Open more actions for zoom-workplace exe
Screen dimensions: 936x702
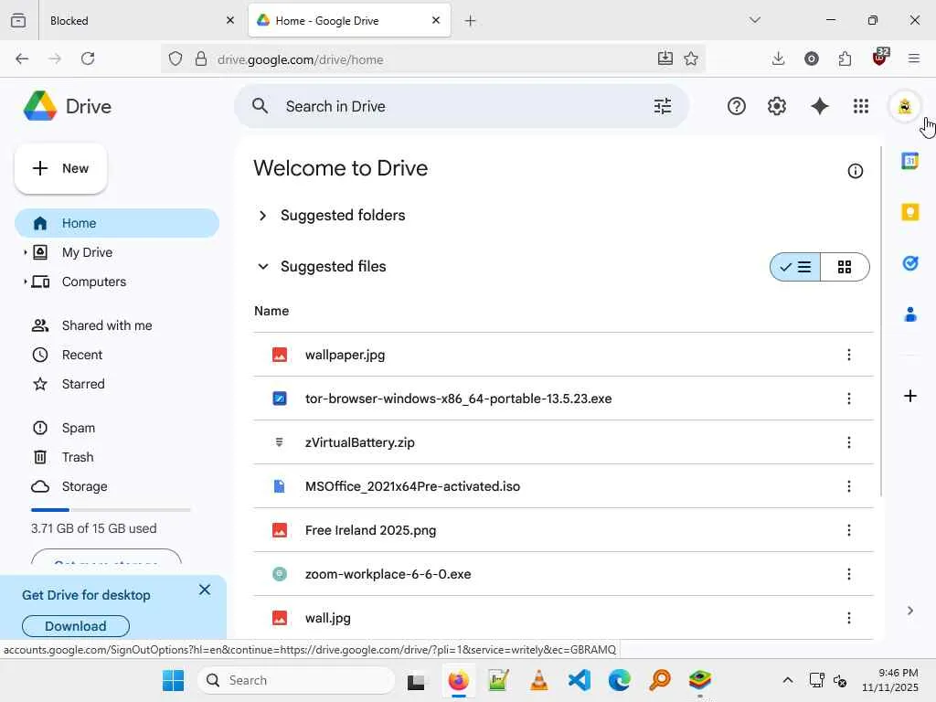[x=848, y=574]
